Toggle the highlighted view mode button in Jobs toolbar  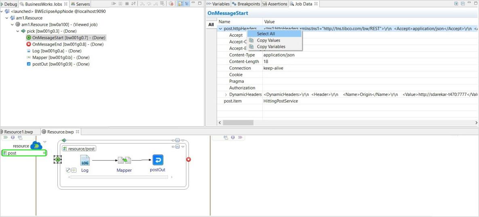tap(180, 4)
